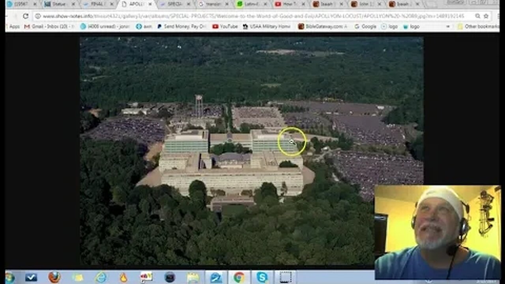This screenshot has width=505, height=284.
Task: Open the blue pen app taskbar icon
Action: (216, 278)
